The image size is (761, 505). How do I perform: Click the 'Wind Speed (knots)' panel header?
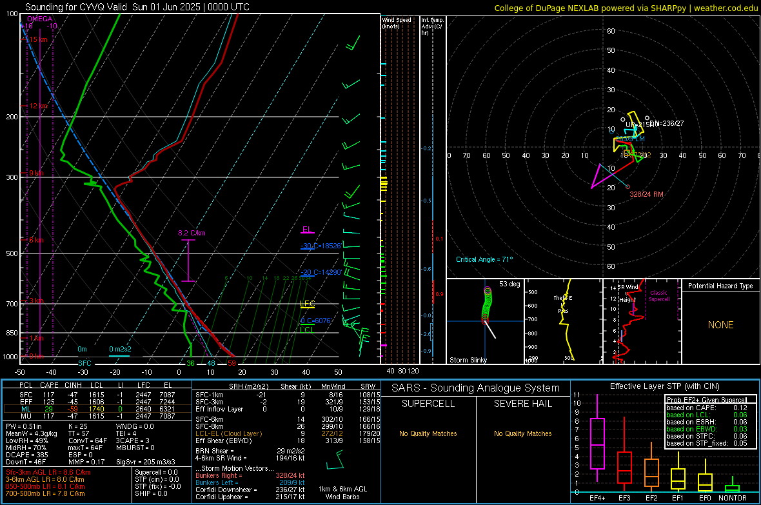(397, 23)
